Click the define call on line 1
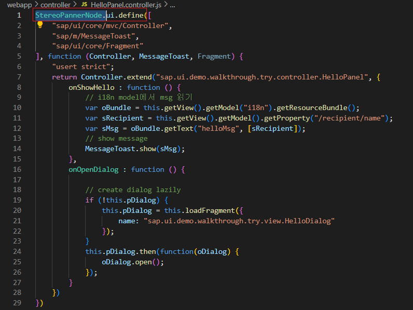This screenshot has width=413, height=310. click(x=131, y=15)
